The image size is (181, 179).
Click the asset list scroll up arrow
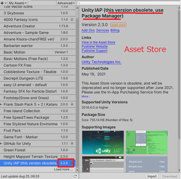(x=77, y=8)
